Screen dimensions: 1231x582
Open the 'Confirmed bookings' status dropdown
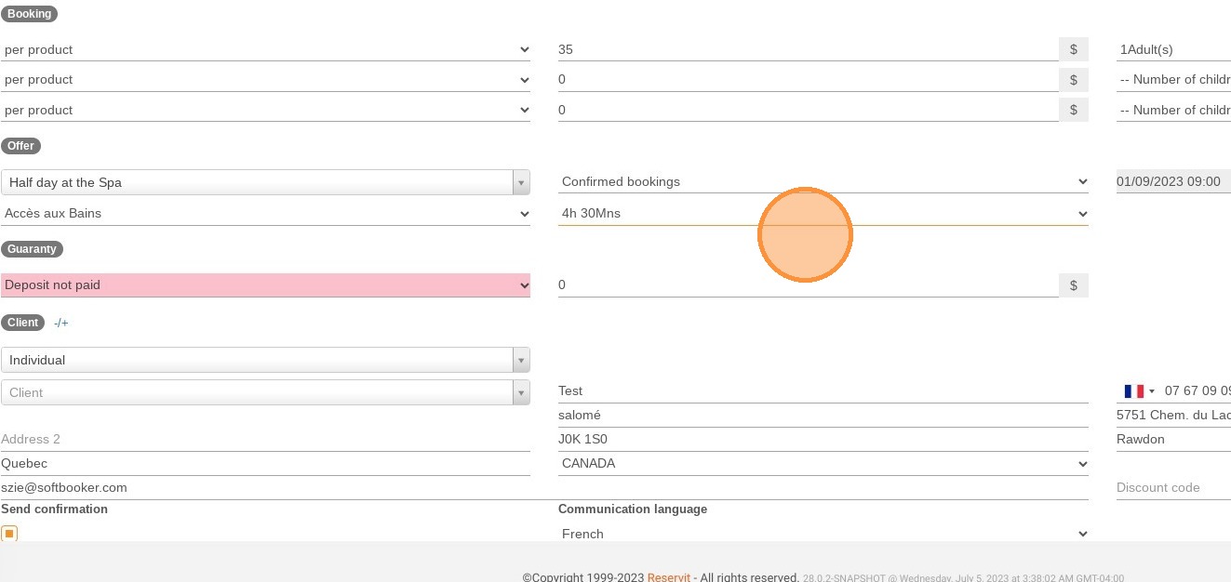[x=823, y=181]
